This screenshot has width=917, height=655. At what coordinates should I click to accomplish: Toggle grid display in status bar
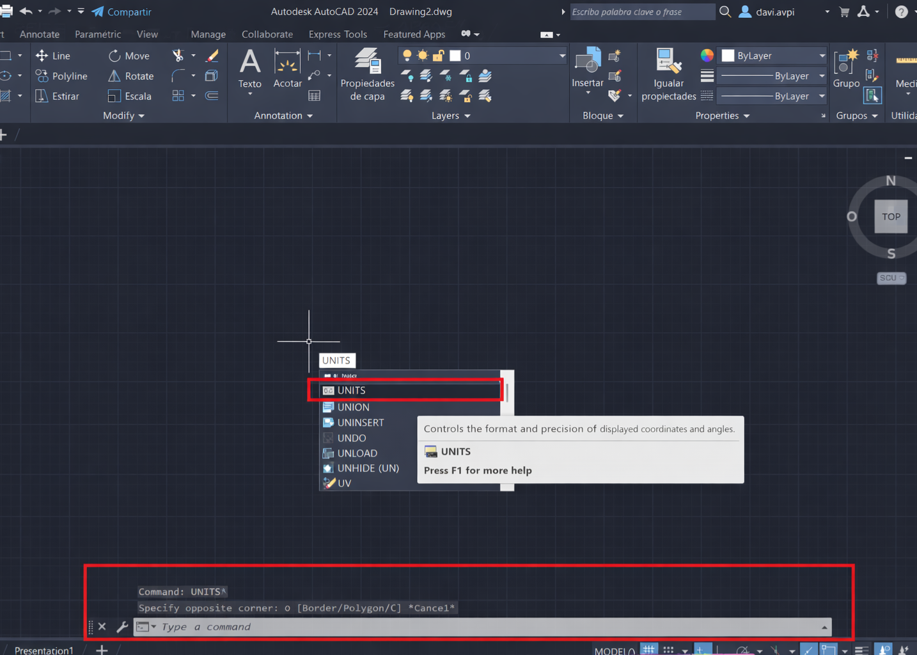click(648, 648)
